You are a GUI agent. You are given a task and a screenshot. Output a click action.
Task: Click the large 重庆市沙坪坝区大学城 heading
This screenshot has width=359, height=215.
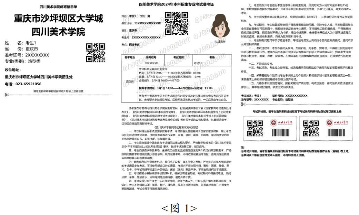point(58,19)
